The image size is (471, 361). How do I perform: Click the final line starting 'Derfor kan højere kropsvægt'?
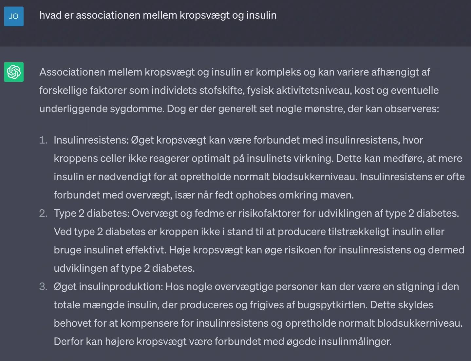click(x=223, y=341)
